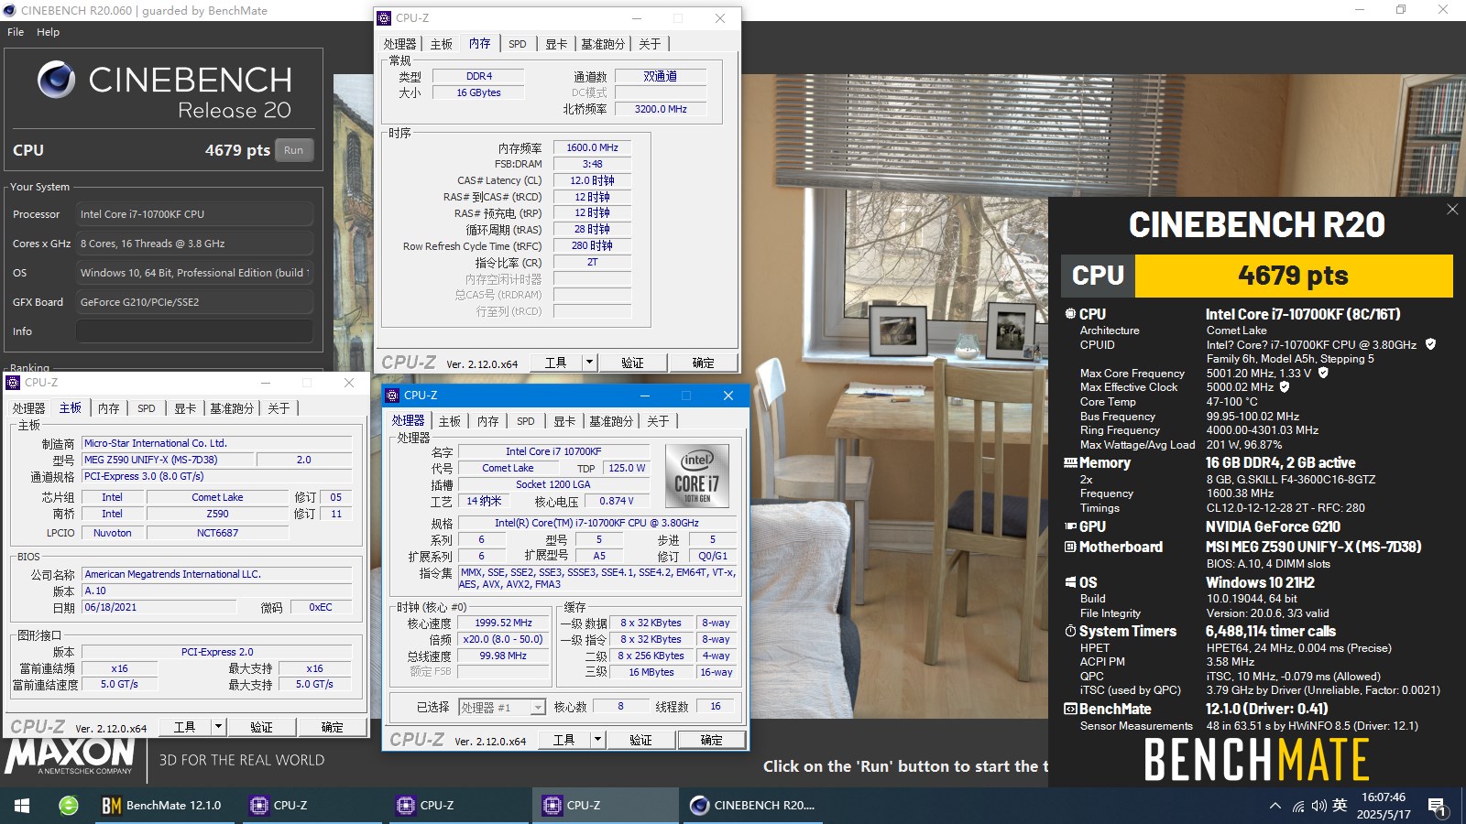Click the verified shield next to Max Core Frequency
This screenshot has width=1466, height=824.
click(x=1323, y=373)
